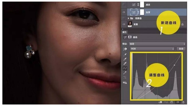
Task: Click the 背景 layer name
Action: 136,24
